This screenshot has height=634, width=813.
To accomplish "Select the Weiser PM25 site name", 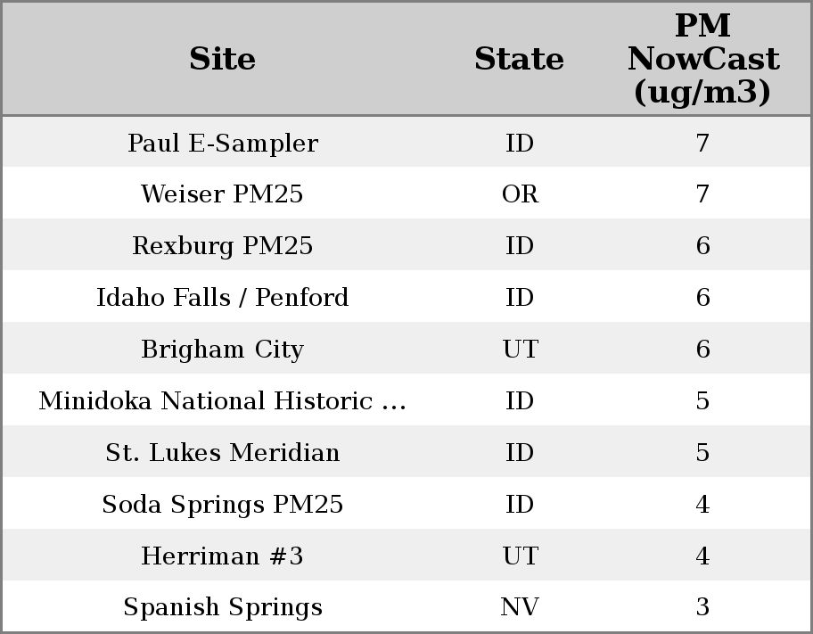I will (222, 194).
